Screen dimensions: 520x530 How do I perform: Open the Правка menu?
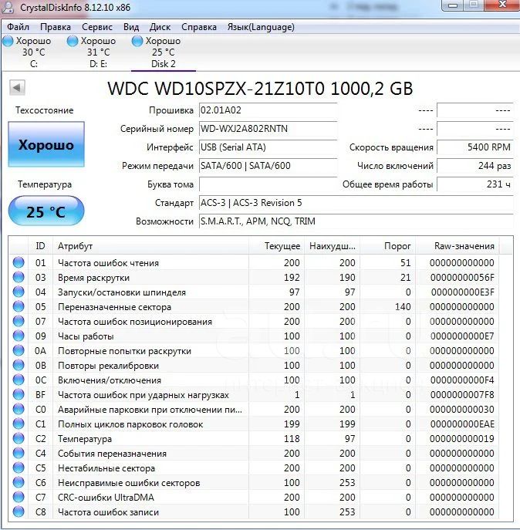pyautogui.click(x=56, y=27)
